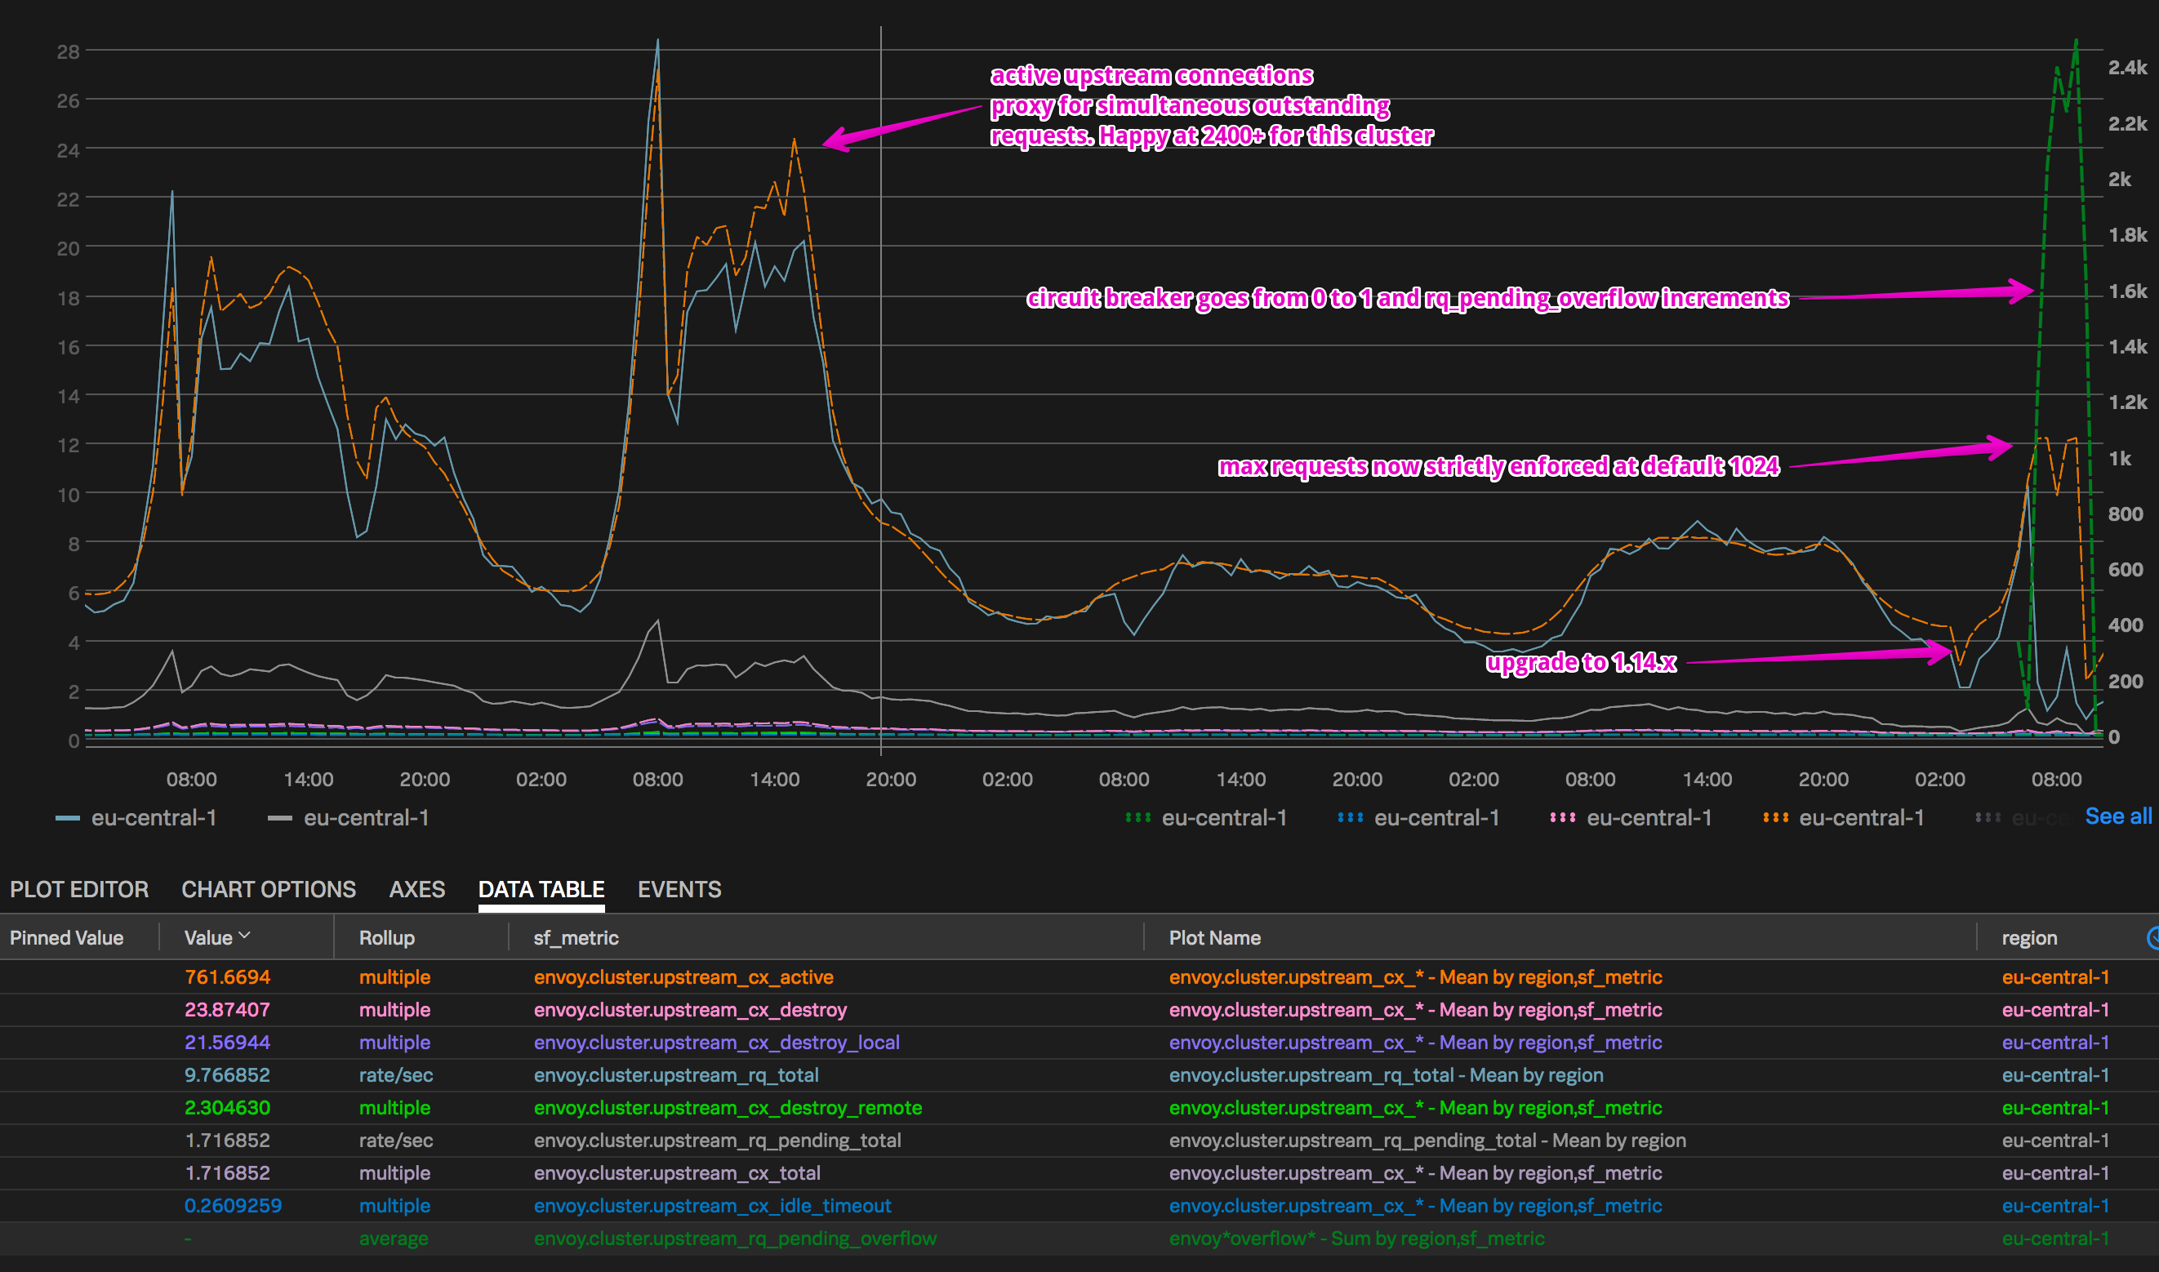
Task: Switch to the PLOT EDITOR tab
Action: [79, 890]
